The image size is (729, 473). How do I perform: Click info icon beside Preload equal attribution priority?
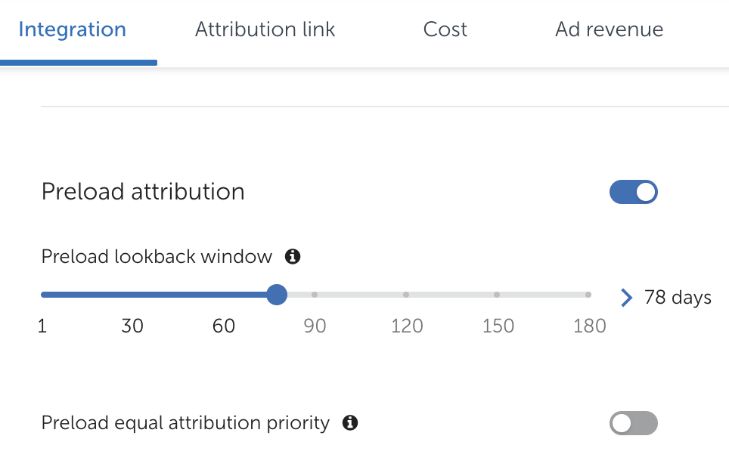[349, 423]
